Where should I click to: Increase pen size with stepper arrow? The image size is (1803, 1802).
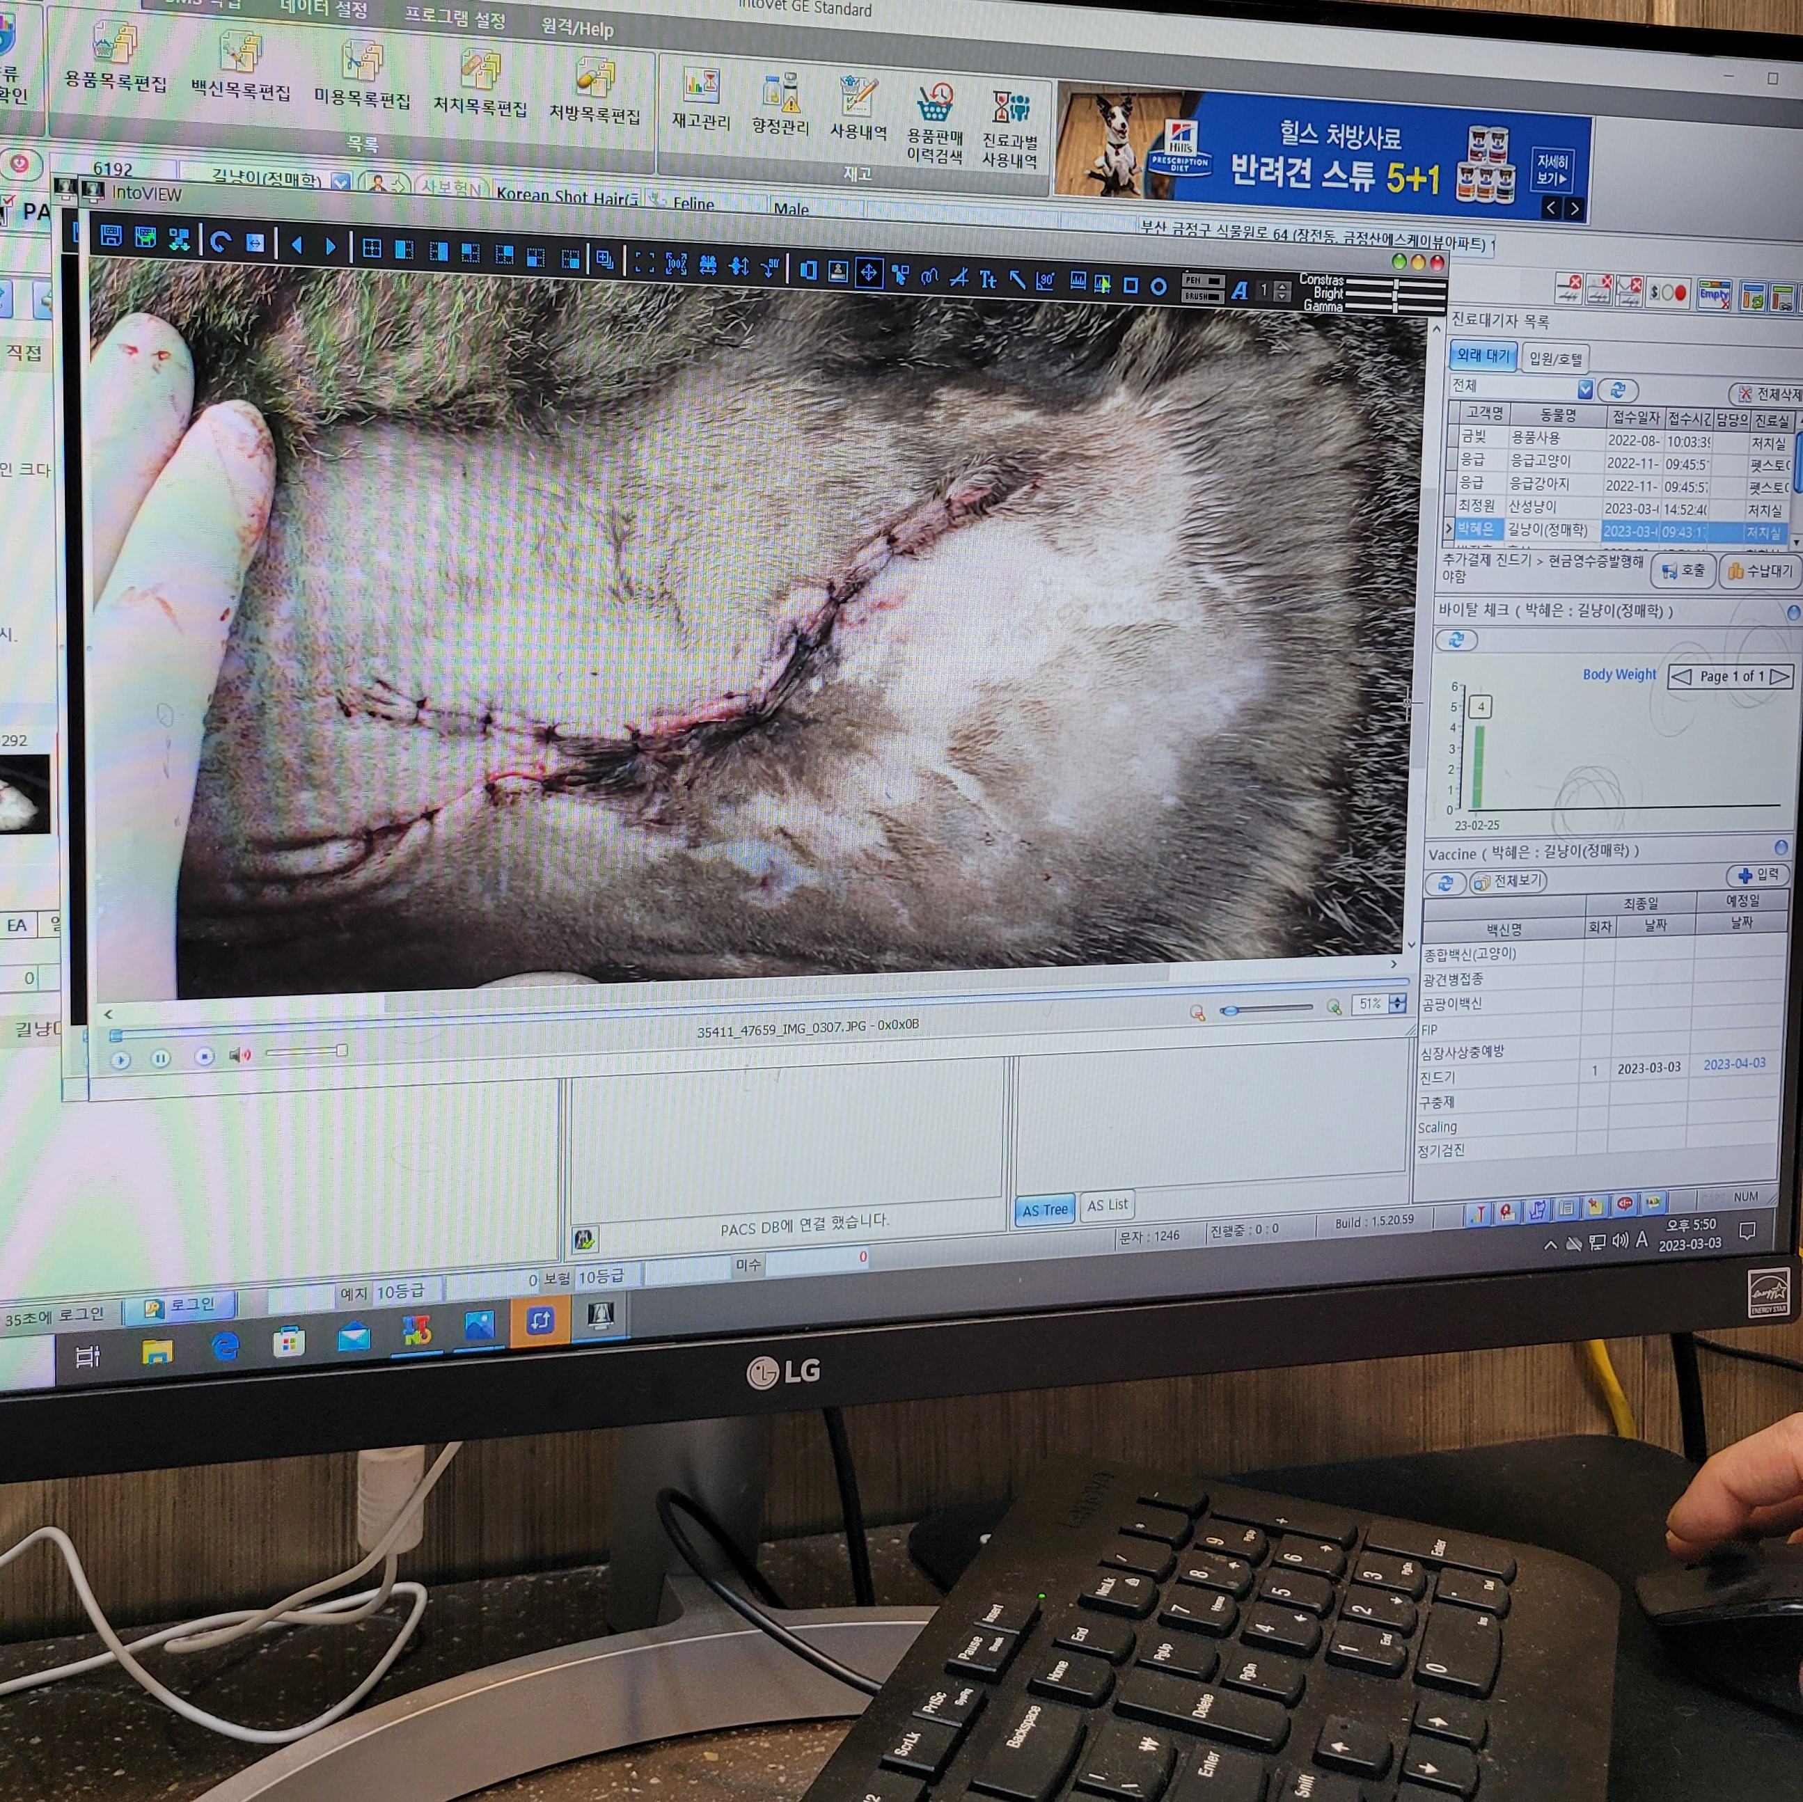[1282, 285]
